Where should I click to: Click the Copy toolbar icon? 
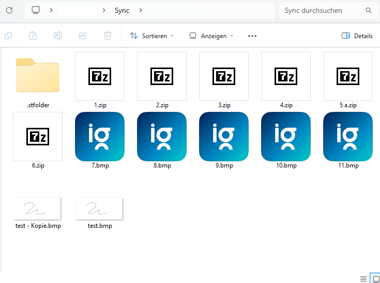(x=8, y=36)
